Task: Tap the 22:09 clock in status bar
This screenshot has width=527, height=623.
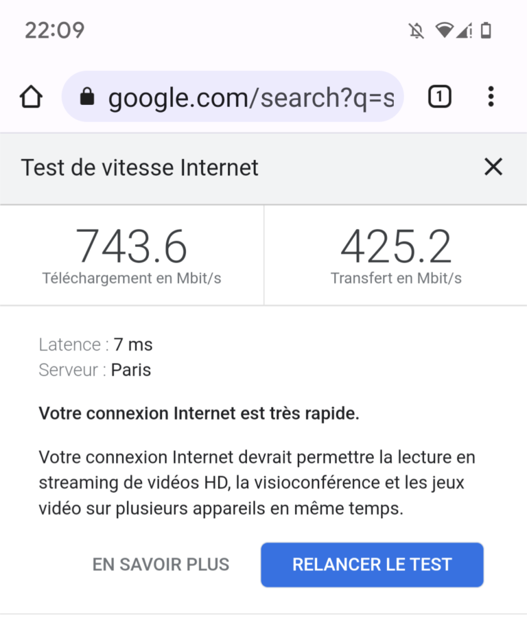Action: [x=55, y=31]
